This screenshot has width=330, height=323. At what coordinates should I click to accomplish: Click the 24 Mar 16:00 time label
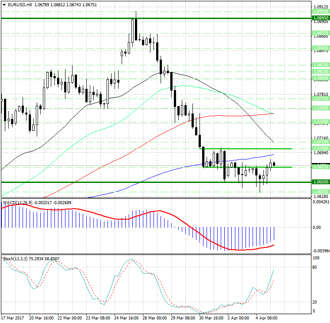tap(126, 318)
